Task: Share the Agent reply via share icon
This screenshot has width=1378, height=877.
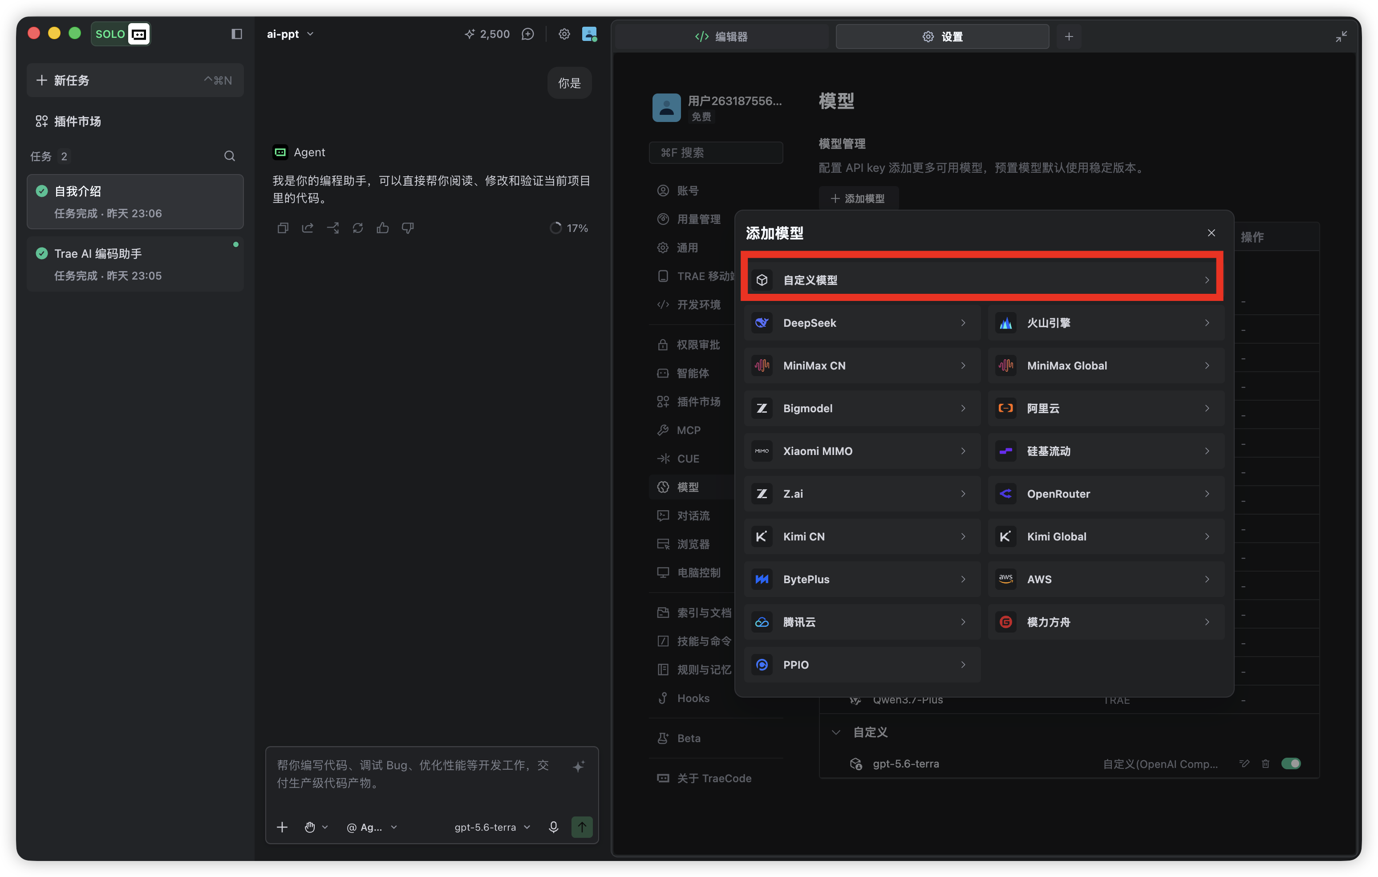Action: point(307,228)
